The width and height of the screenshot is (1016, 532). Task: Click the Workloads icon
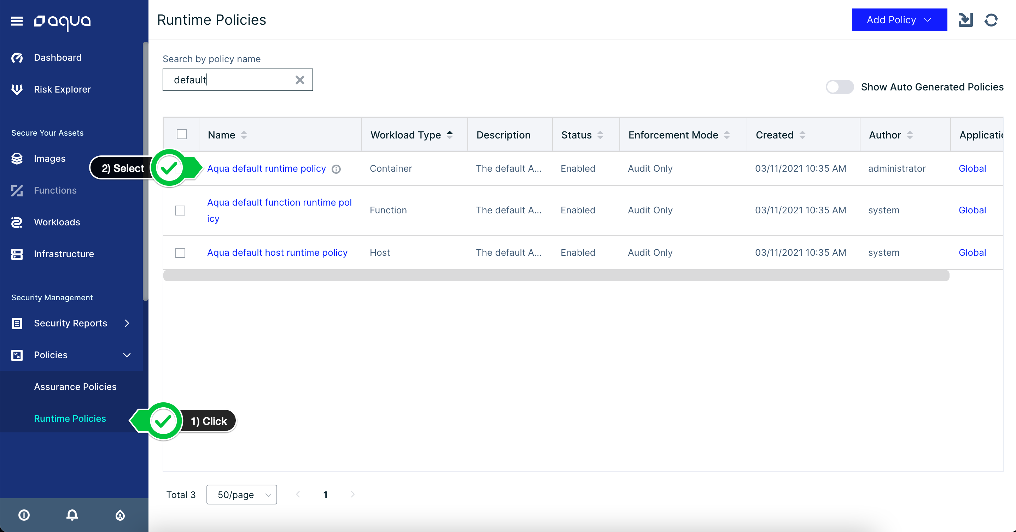[17, 222]
